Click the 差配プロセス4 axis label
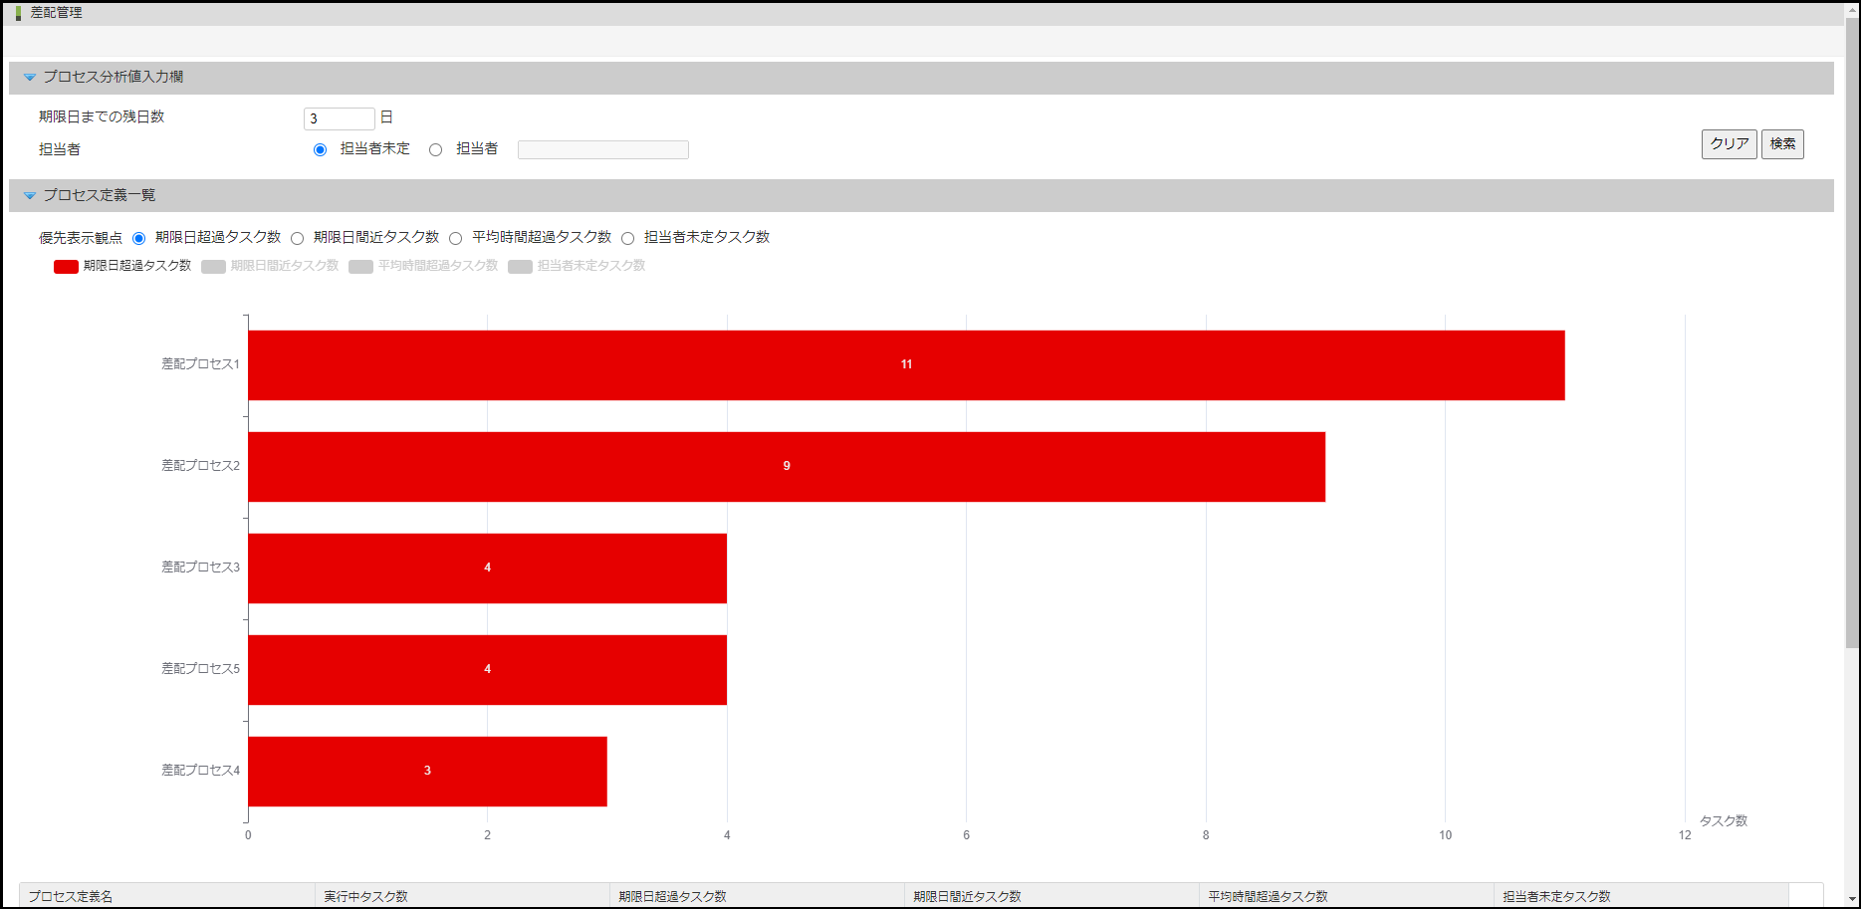Image resolution: width=1861 pixels, height=909 pixels. 200,771
